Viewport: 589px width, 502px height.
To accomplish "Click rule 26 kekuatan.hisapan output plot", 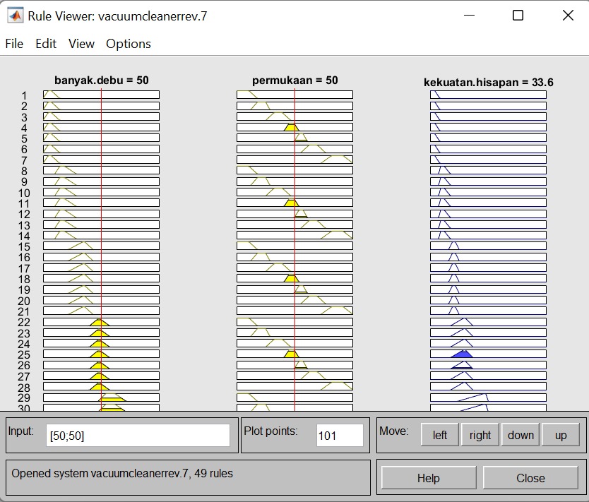I will click(488, 365).
